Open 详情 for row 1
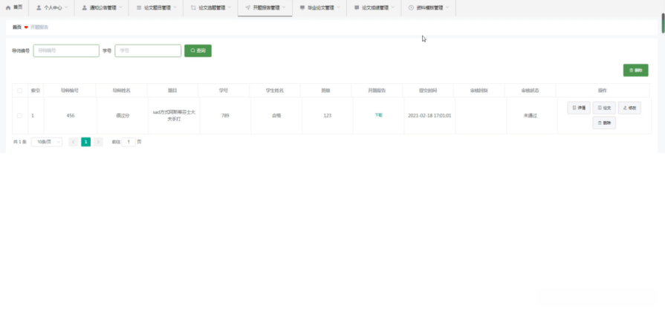Image resolution: width=665 pixels, height=312 pixels. (x=579, y=108)
